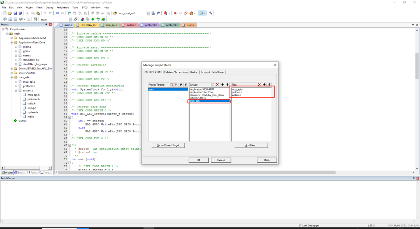Create a new file with toolbar icon

[5, 13]
